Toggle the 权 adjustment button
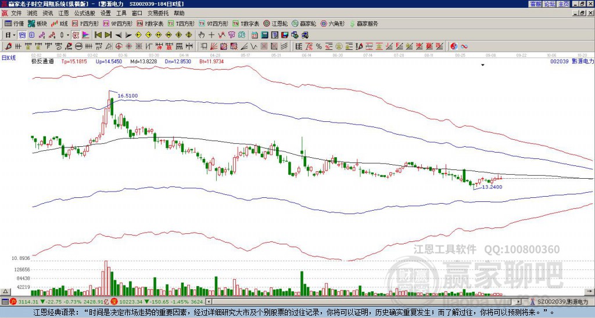Screen dimensions: 595x318 click(x=76, y=35)
